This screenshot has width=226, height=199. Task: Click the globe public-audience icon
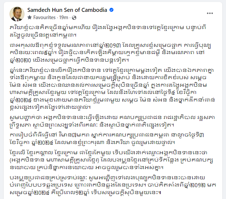[x=73, y=17]
